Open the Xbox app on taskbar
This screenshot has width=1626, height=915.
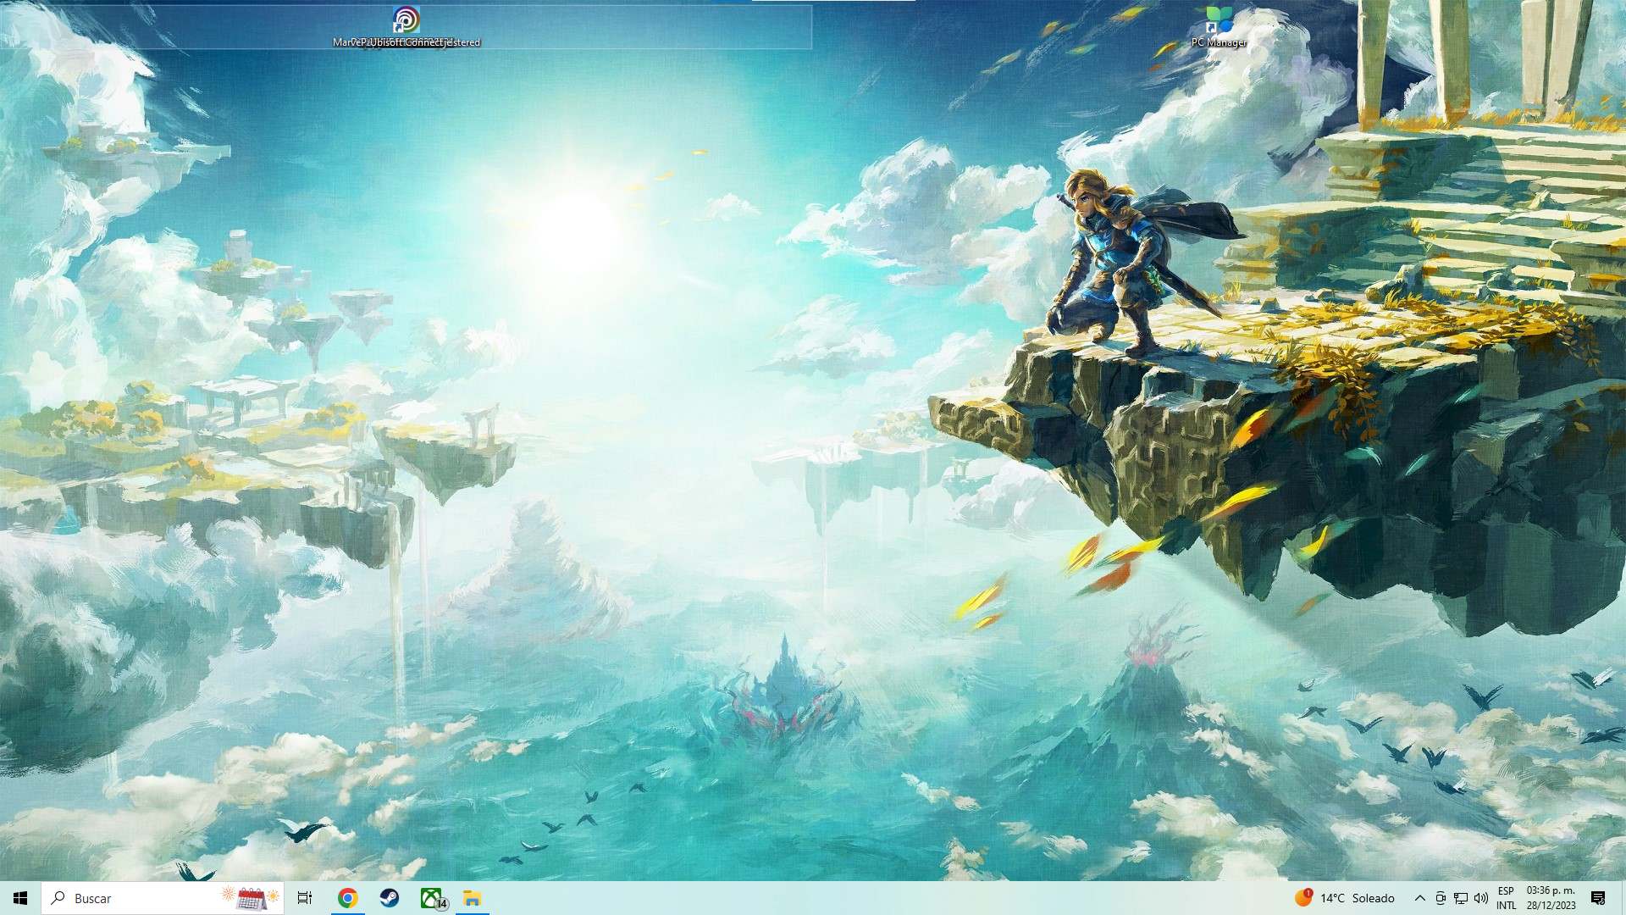[433, 898]
